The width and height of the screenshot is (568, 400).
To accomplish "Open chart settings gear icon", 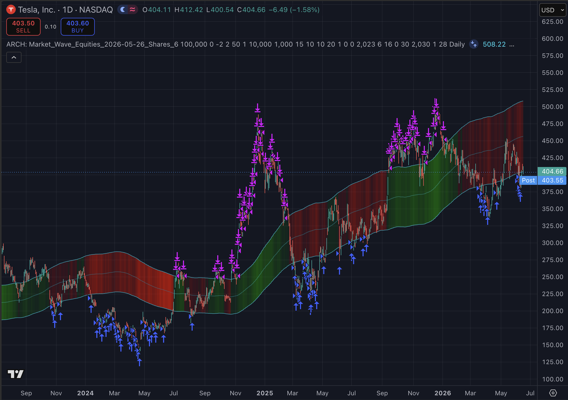I will [x=553, y=393].
